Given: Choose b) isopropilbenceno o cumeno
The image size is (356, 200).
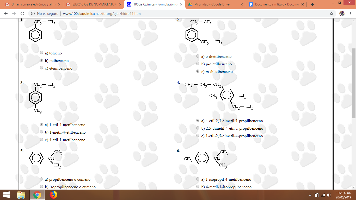Looking at the screenshot, I should click(x=41, y=186).
